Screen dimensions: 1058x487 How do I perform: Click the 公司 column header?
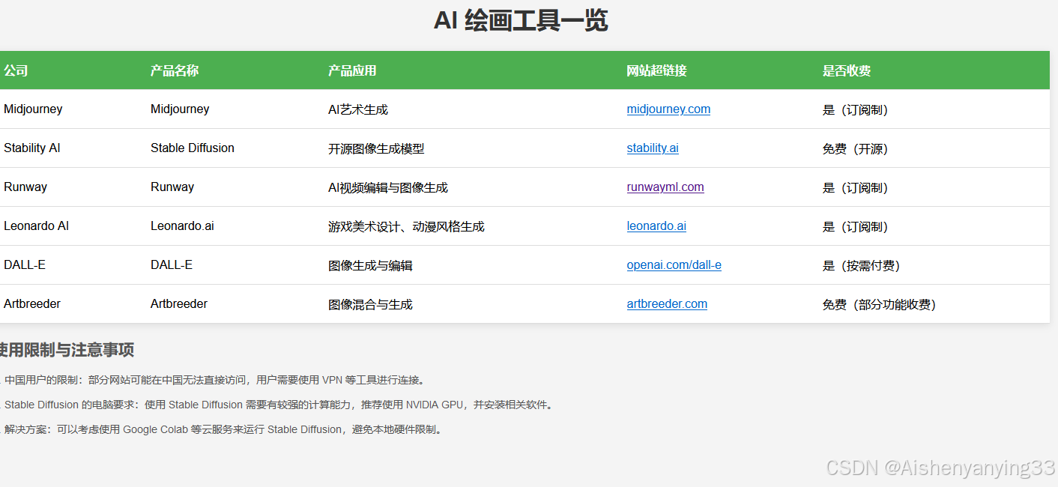tap(16, 70)
